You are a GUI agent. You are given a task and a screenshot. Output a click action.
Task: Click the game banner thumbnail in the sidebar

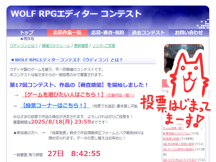tap(184, 59)
